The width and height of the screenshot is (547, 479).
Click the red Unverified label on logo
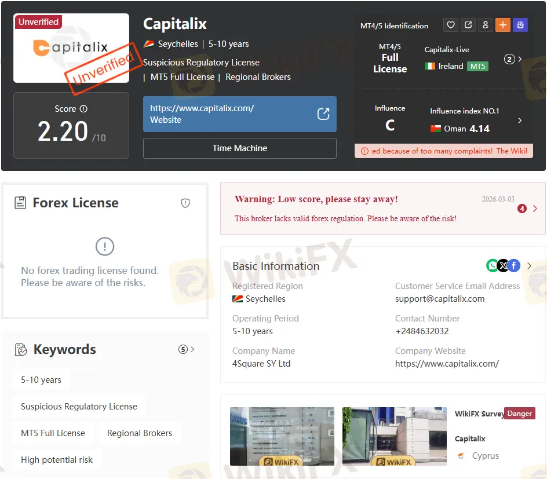pyautogui.click(x=38, y=21)
